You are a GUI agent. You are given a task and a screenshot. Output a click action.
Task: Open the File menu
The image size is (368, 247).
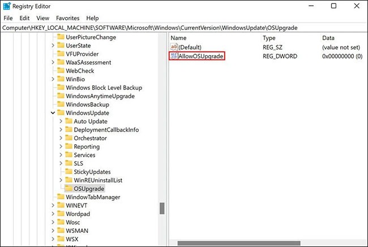(8, 18)
